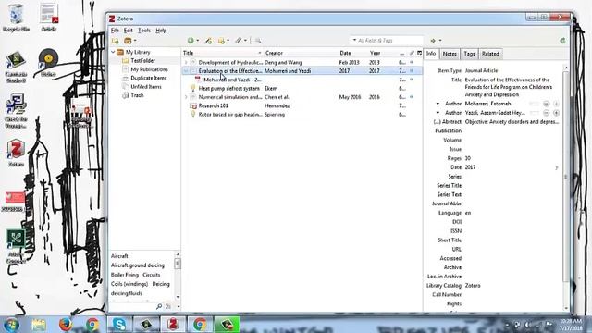Open the New Item dropdown arrow
Screen dimensions: 592x333
197,41
